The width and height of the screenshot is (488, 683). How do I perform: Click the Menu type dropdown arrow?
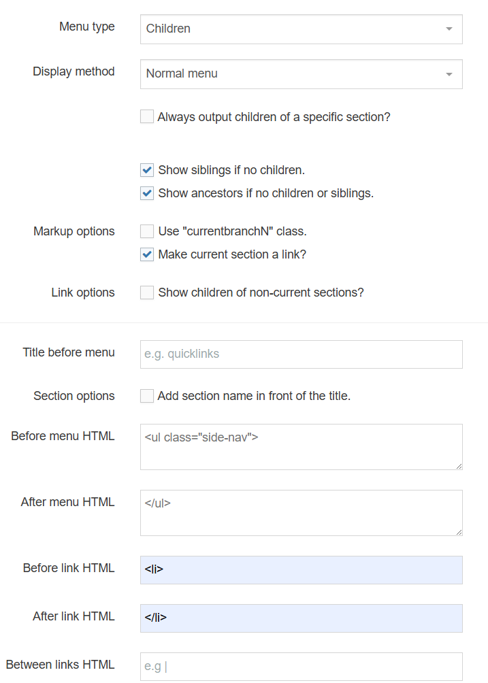(449, 29)
